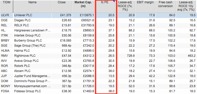This screenshot has height=94, width=197.
Task: Click the Lease-adj ROCE 10y avg header
Action: point(186,6)
